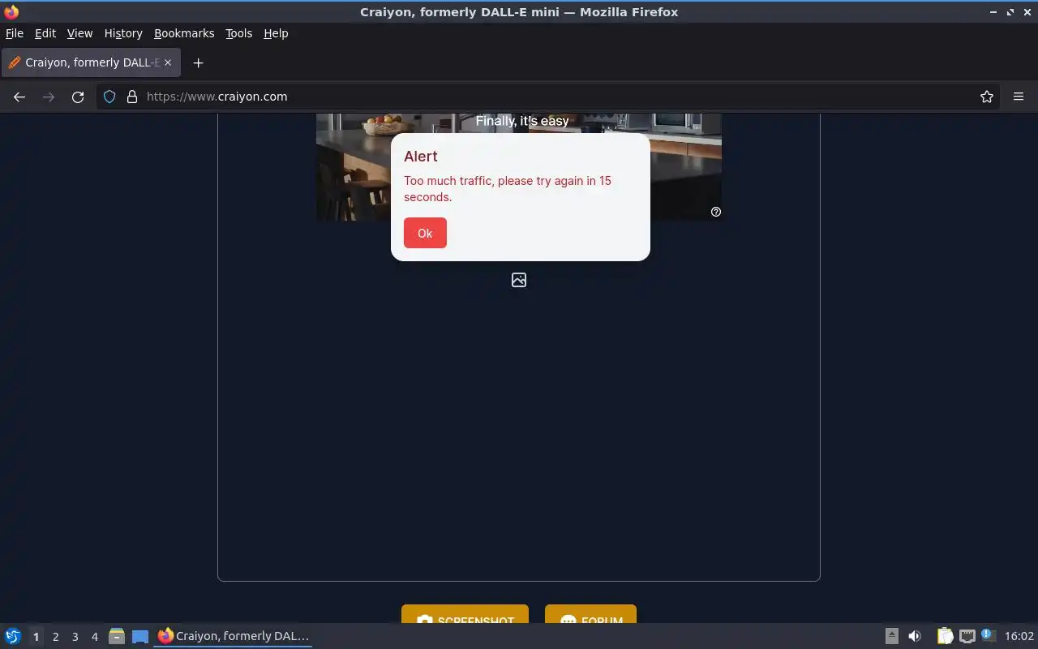The height and width of the screenshot is (649, 1038).
Task: Open a new tab with plus button
Action: click(x=198, y=62)
